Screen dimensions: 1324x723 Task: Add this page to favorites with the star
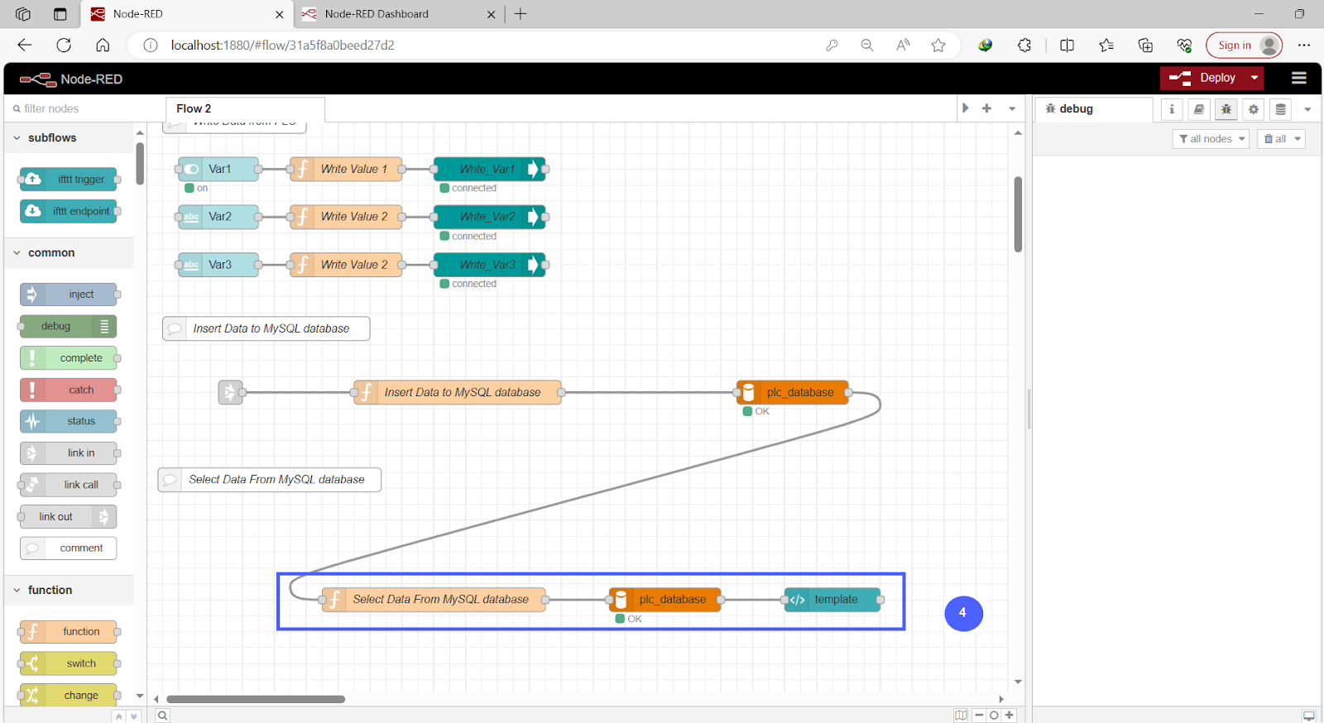pos(938,45)
